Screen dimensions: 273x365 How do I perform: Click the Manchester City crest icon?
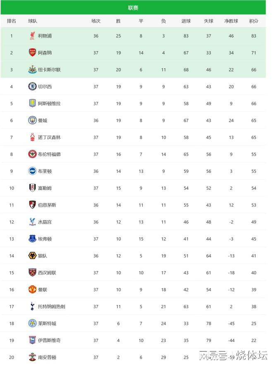click(x=32, y=120)
